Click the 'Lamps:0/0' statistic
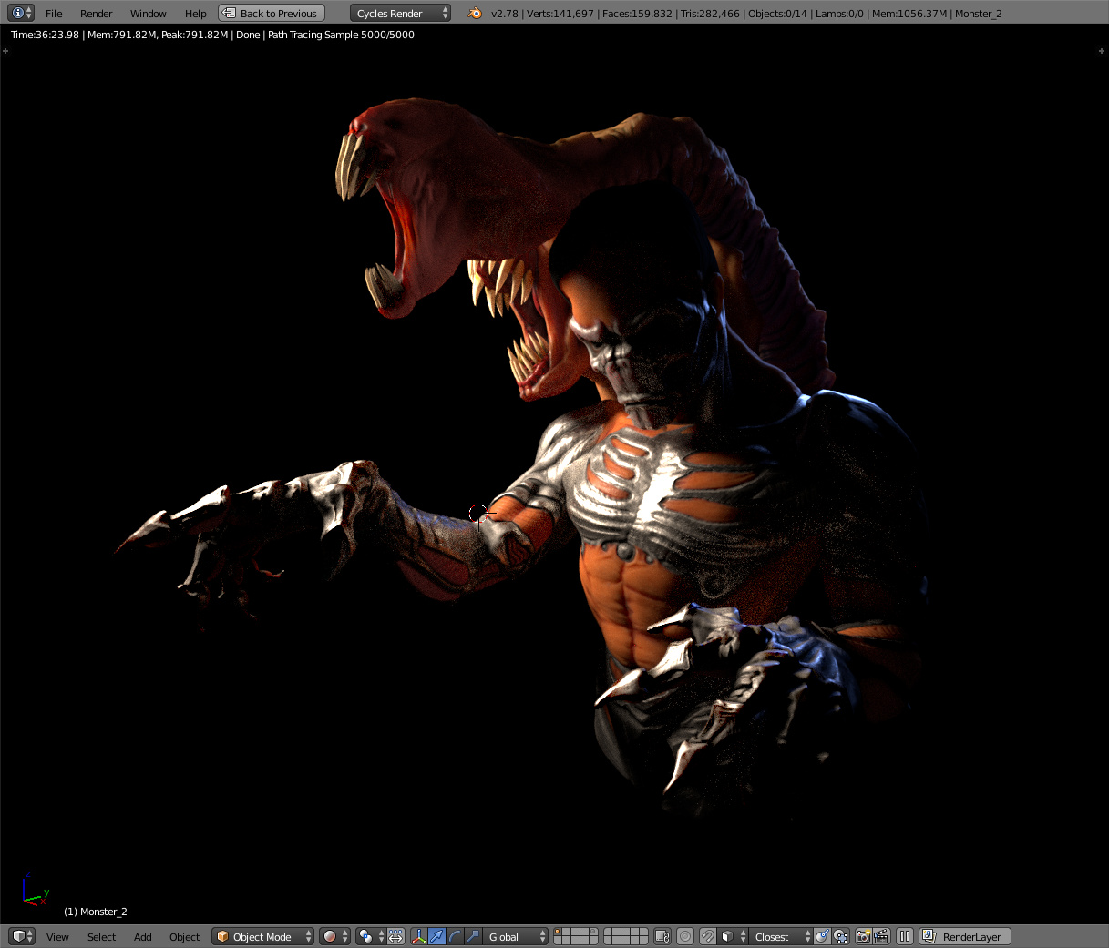Screen dimensions: 1109x948 pos(839,14)
